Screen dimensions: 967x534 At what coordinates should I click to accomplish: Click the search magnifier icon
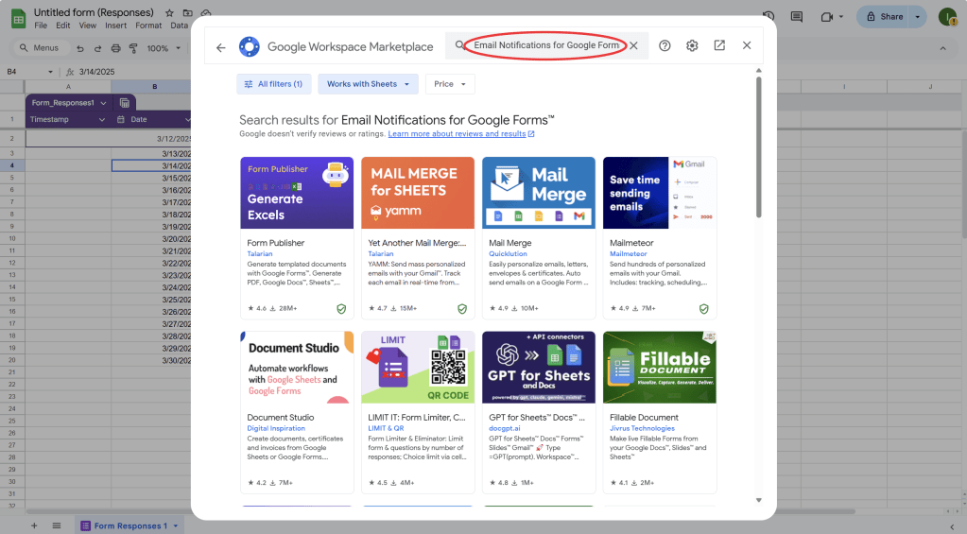coord(459,45)
